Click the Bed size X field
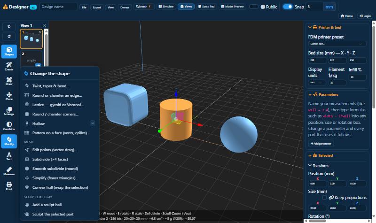Viewport: 376px width, 223px height. pyautogui.click(x=317, y=60)
